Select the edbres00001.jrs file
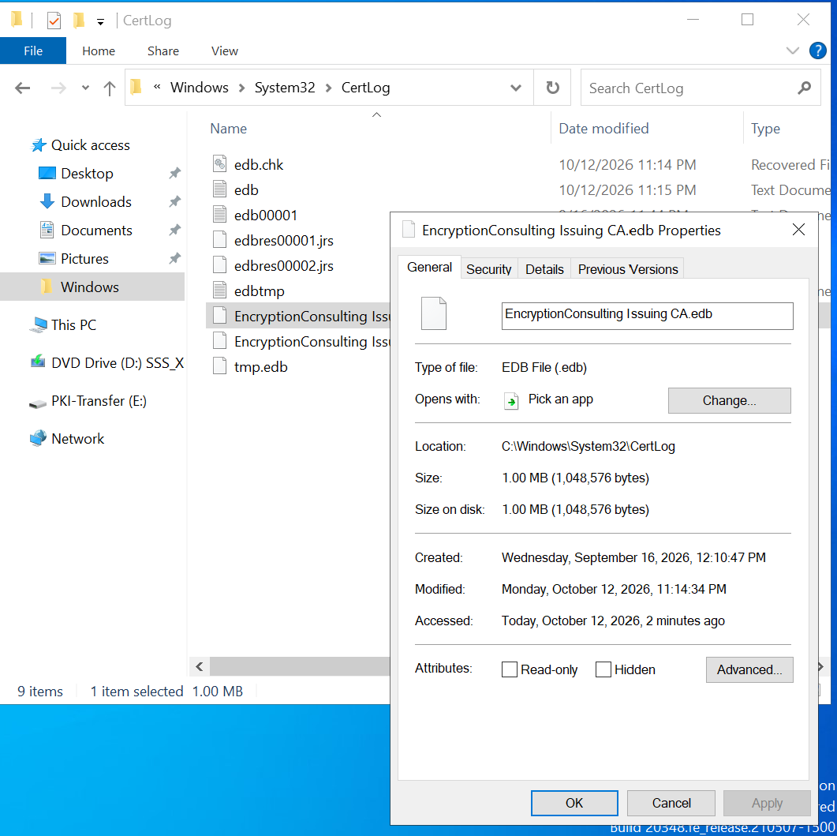 tap(283, 241)
